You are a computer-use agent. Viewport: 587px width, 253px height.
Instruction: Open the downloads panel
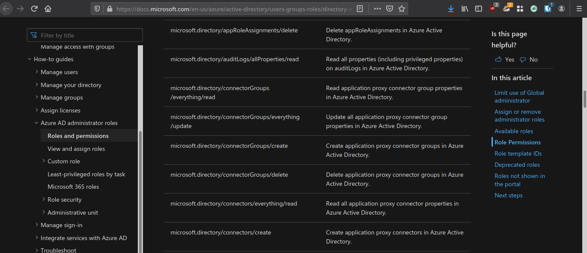[451, 9]
